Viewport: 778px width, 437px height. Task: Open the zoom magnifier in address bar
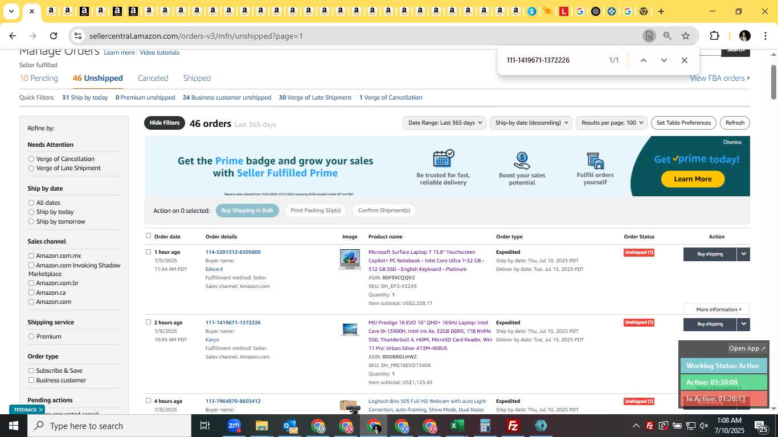pos(668,36)
